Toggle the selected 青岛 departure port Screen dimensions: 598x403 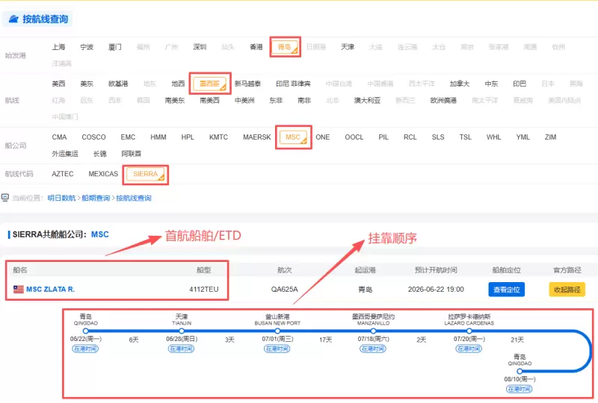pos(285,47)
